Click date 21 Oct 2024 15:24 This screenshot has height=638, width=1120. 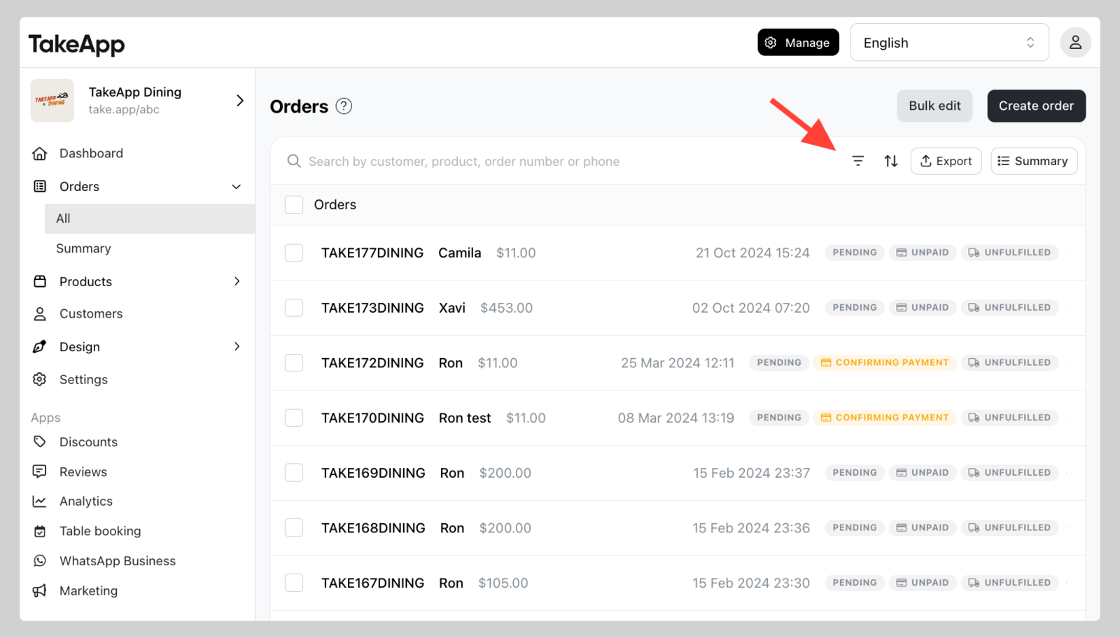(x=752, y=253)
